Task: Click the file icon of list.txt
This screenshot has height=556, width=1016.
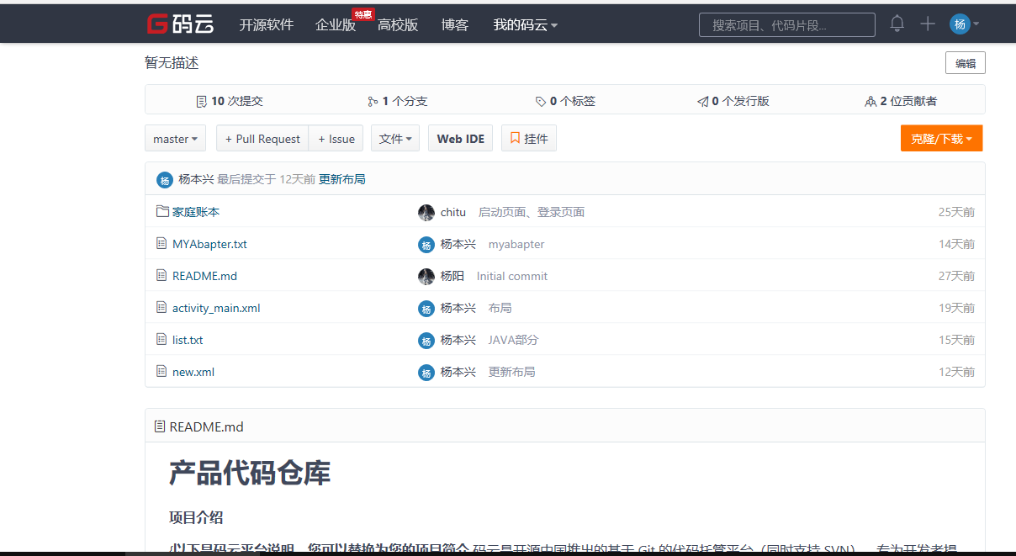Action: (161, 339)
